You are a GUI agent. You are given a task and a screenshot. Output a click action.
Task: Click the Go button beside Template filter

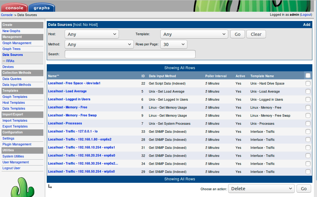[x=237, y=34]
